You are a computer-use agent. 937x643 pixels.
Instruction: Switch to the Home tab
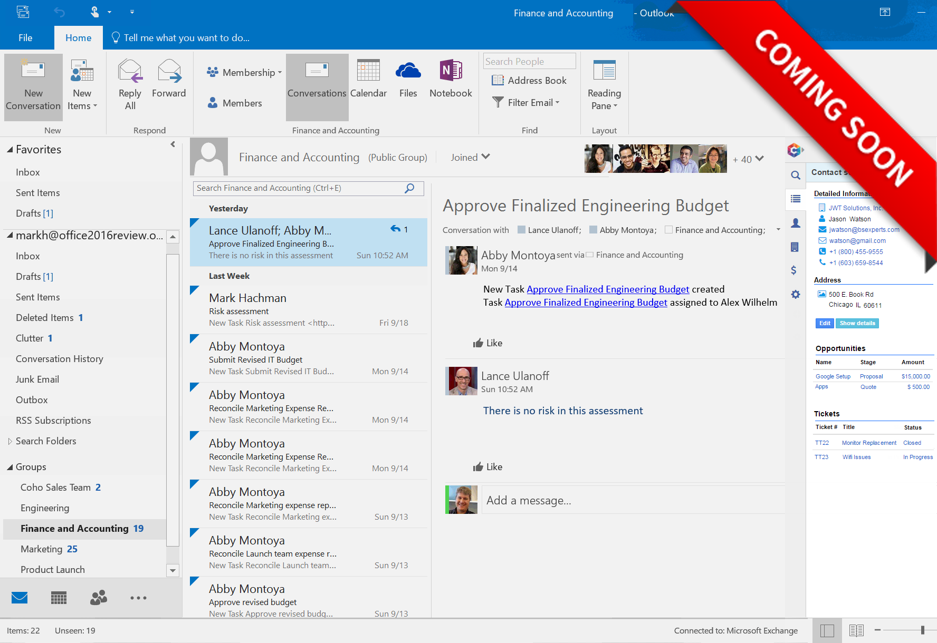tap(78, 37)
